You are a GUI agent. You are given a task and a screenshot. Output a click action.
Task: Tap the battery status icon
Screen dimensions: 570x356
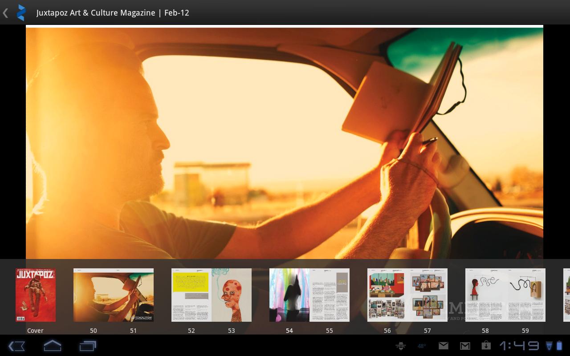tap(559, 346)
